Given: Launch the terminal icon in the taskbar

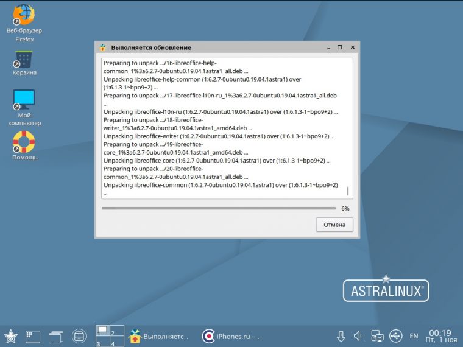Looking at the screenshot, I should [x=33, y=337].
